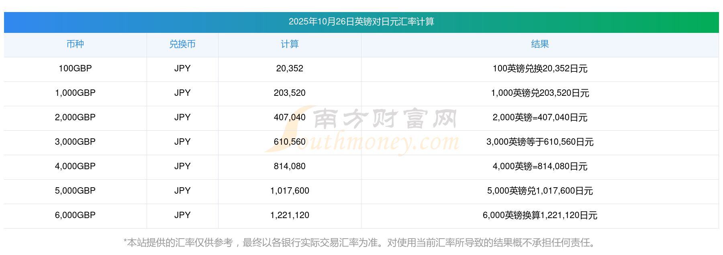Click the value 203,520 in 计算 column
The height and width of the screenshot is (255, 723).
(290, 93)
